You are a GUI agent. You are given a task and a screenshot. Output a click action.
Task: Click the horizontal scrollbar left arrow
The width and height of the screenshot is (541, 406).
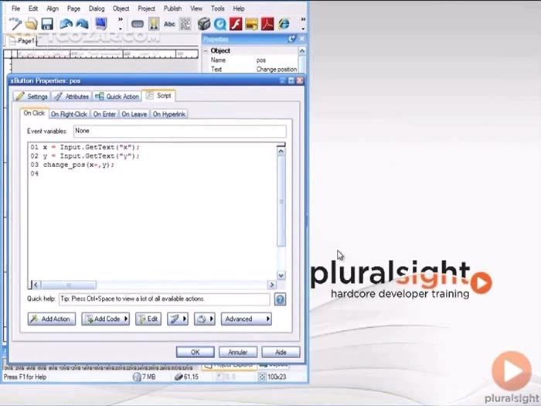(x=36, y=285)
